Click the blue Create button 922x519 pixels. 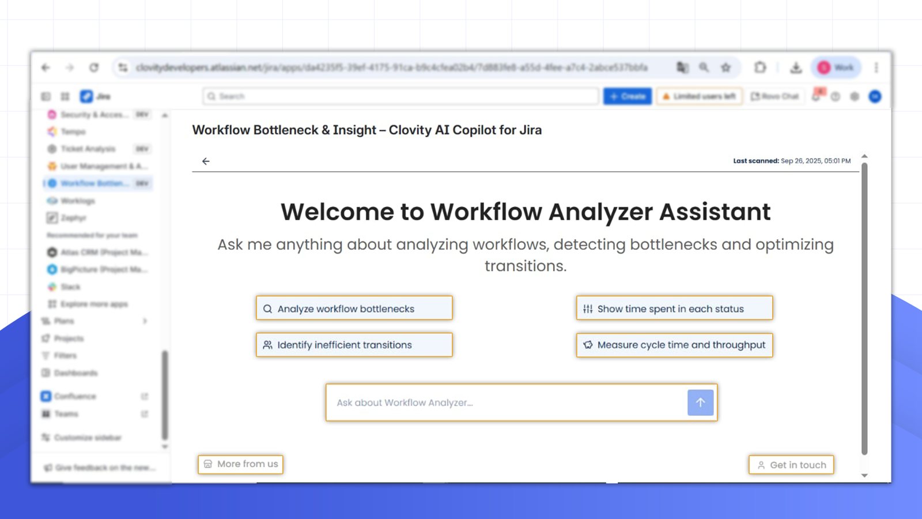click(x=628, y=96)
